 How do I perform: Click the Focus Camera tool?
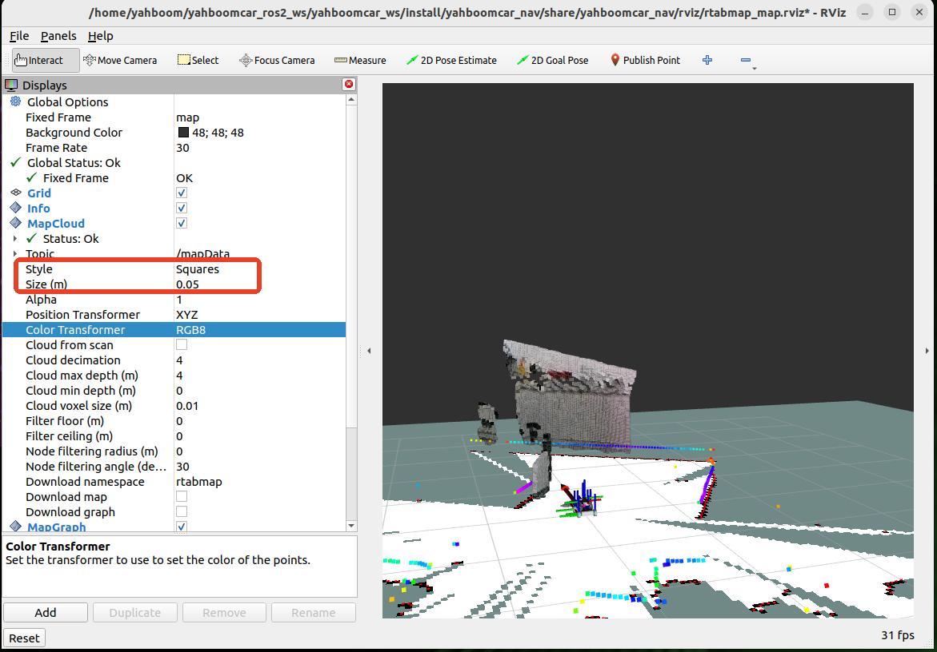coord(277,61)
